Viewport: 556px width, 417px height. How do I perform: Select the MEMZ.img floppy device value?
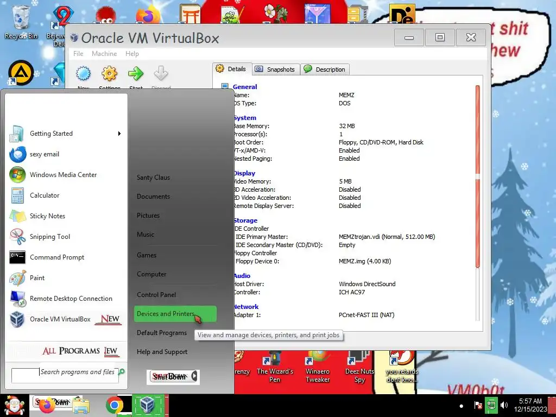365,261
